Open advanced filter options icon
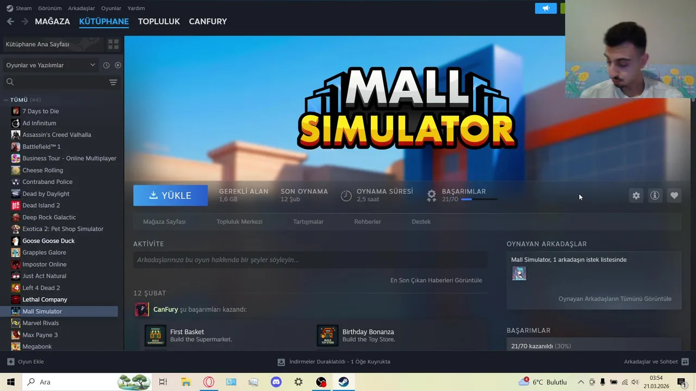 coord(113,82)
